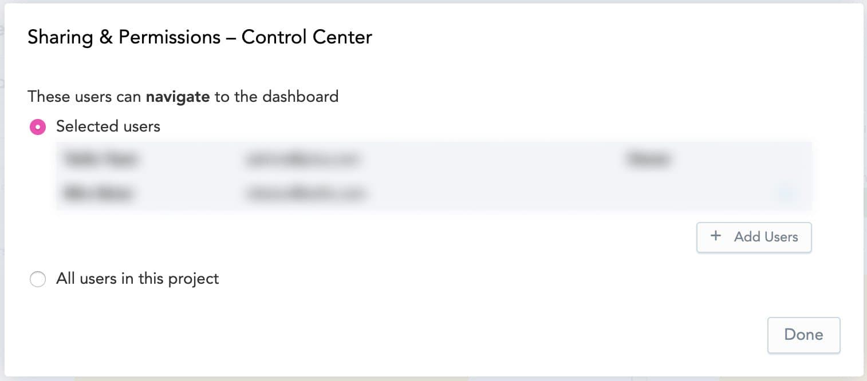Viewport: 867px width, 381px height.
Task: Click the plus icon beside Add Users
Action: tap(715, 236)
